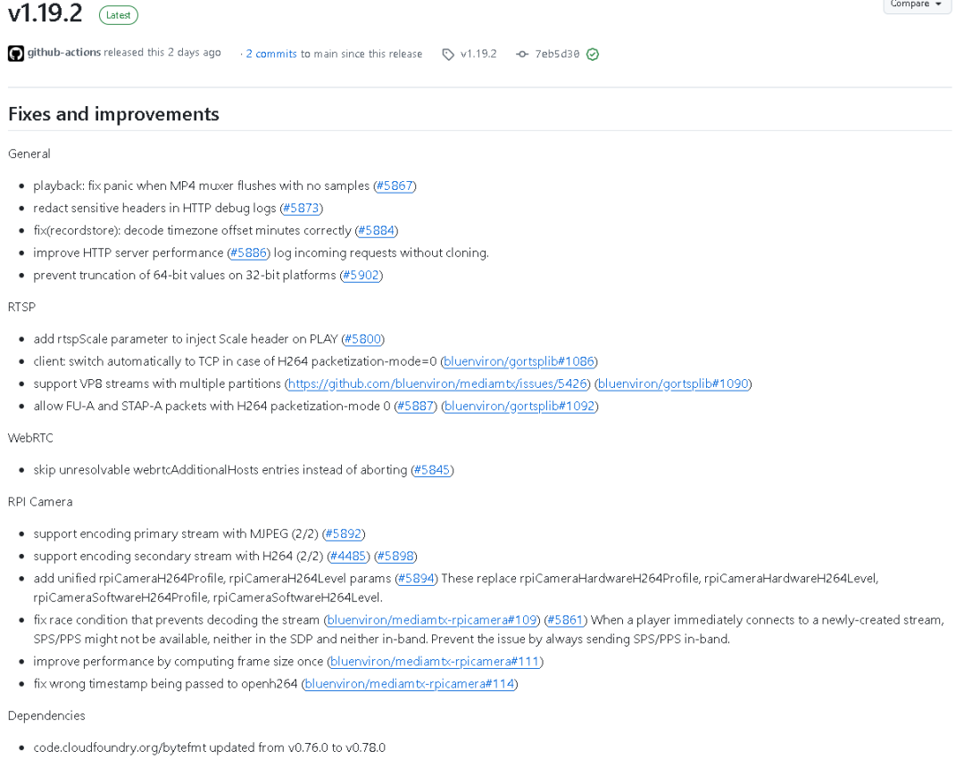Image resolution: width=964 pixels, height=759 pixels.
Task: Click the Latest release badge
Action: pos(118,15)
